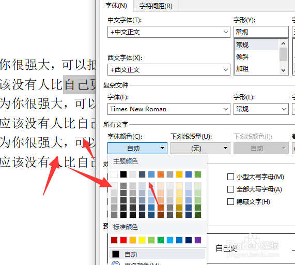This screenshot has width=295, height=265.
Task: Pick the lightest orange theme tint
Action: [x=161, y=186]
